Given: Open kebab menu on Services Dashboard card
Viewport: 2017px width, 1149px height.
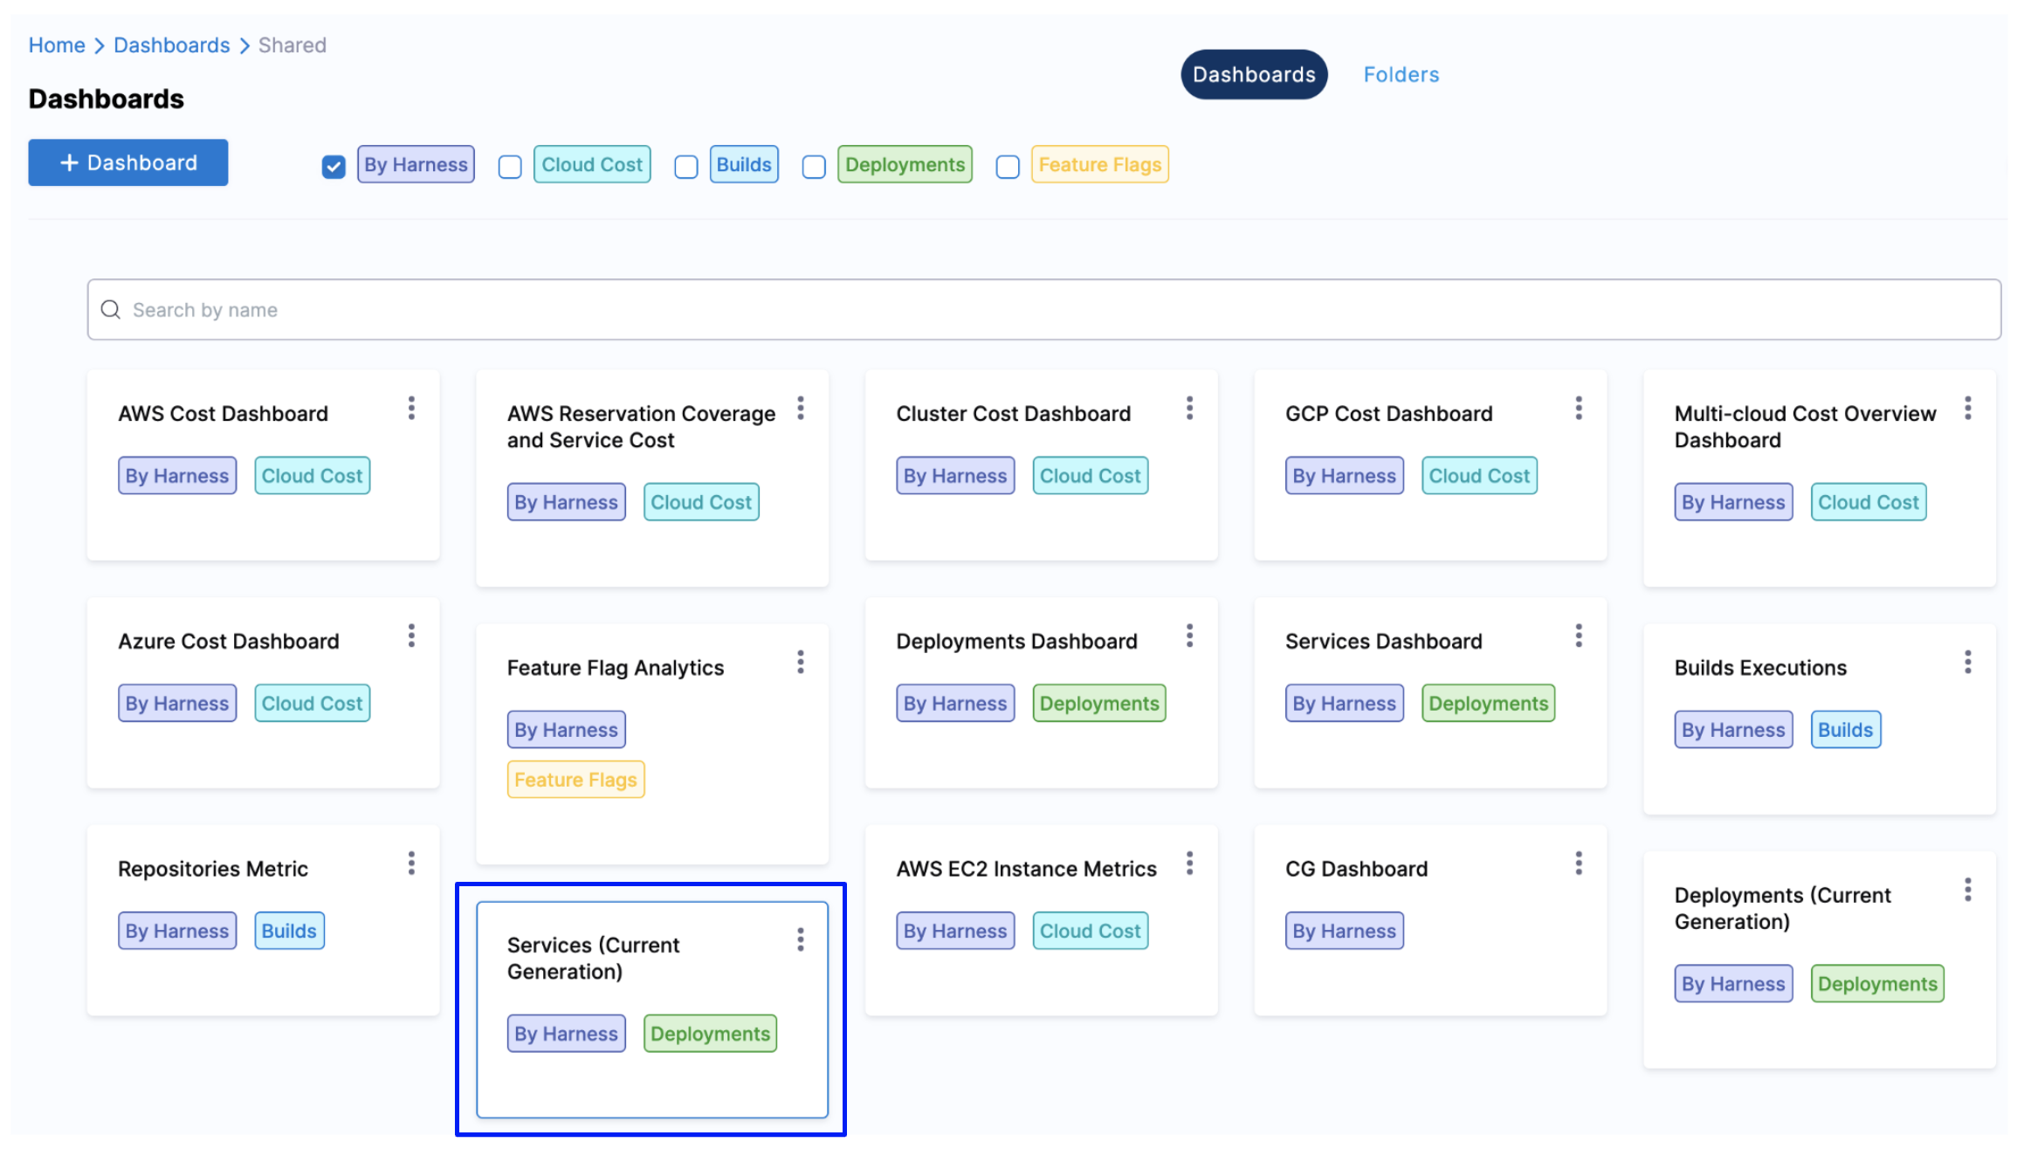Looking at the screenshot, I should click(1579, 636).
